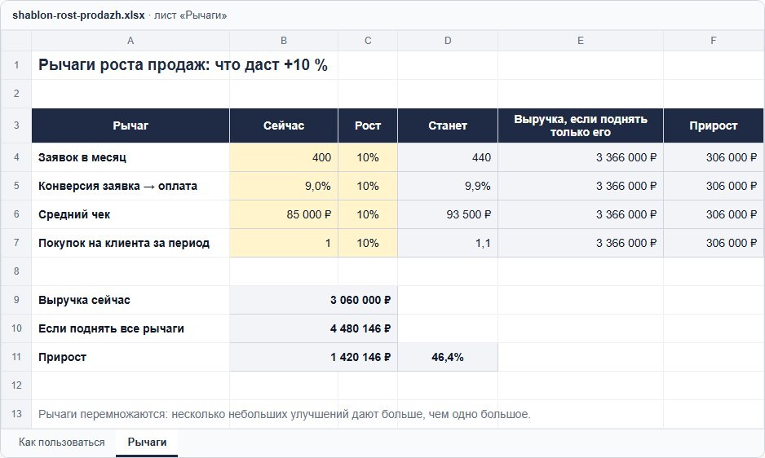Select the «Если поднять все рычаги» label
Screen dimensions: 765x458
click(x=130, y=328)
